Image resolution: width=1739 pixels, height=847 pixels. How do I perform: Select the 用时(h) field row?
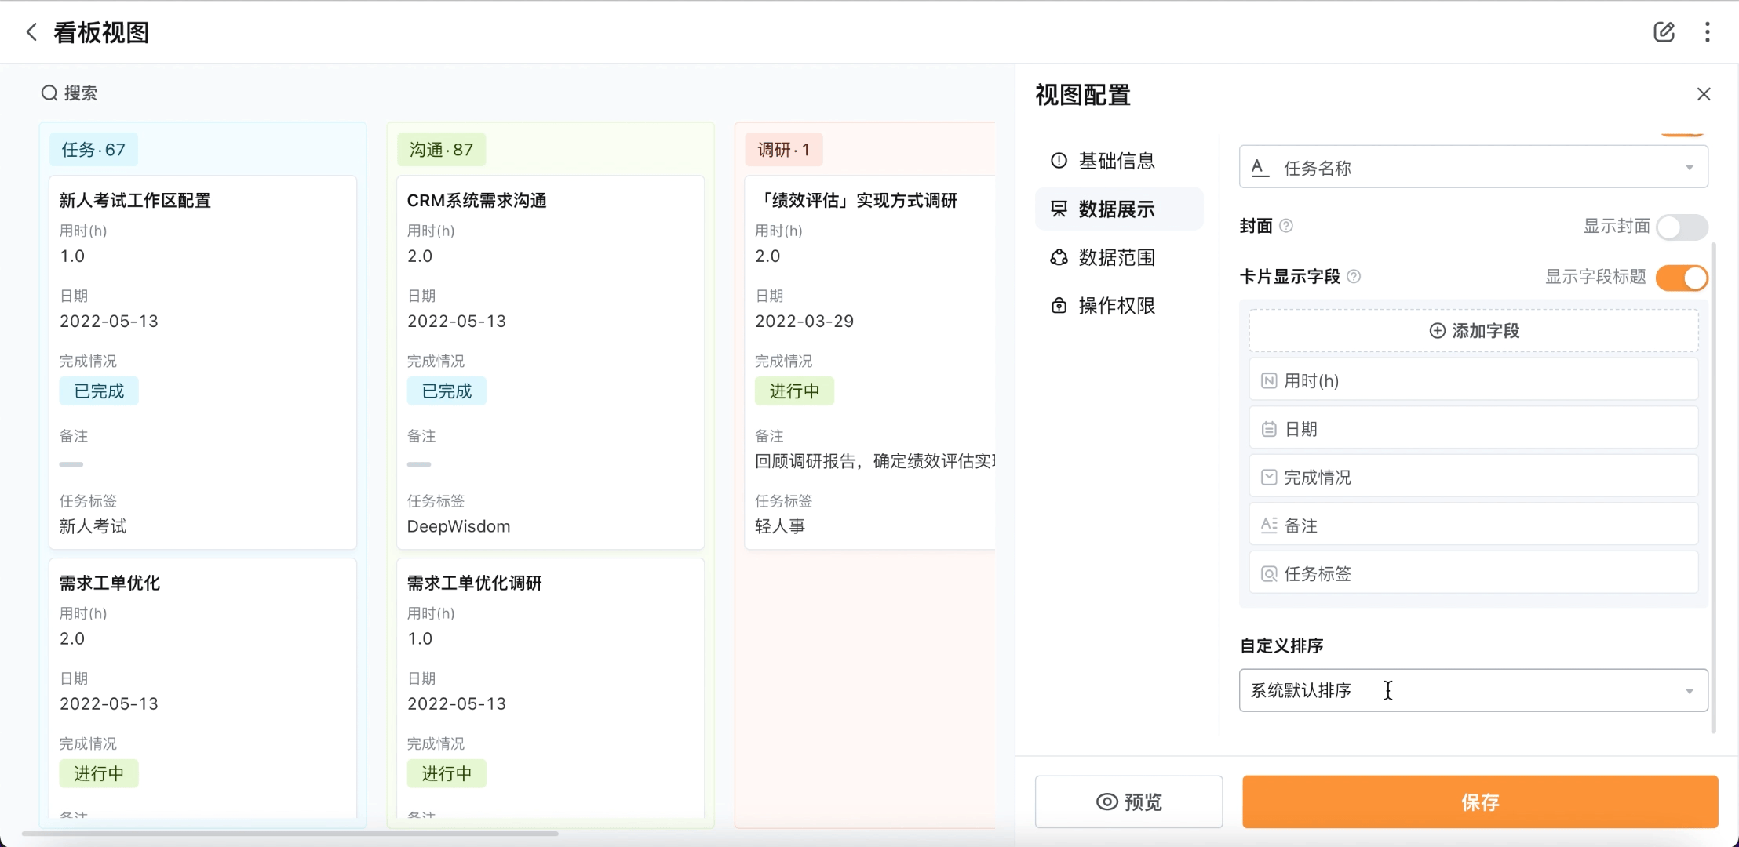[x=1474, y=380]
